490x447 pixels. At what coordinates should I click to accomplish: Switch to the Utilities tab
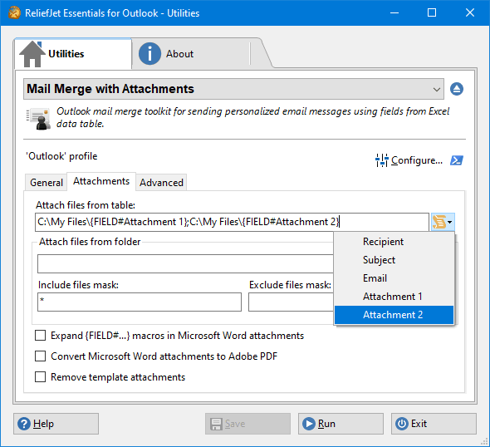(73, 54)
